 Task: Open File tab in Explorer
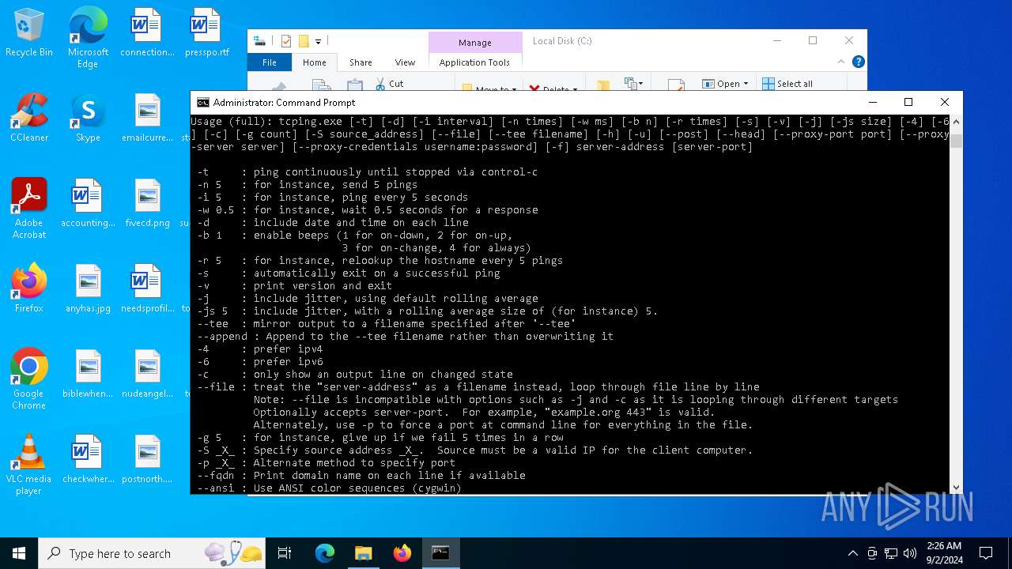click(270, 62)
